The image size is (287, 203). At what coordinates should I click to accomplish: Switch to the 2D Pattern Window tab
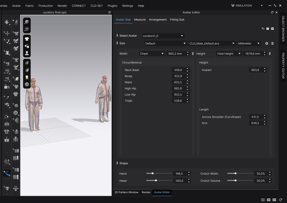click(126, 192)
